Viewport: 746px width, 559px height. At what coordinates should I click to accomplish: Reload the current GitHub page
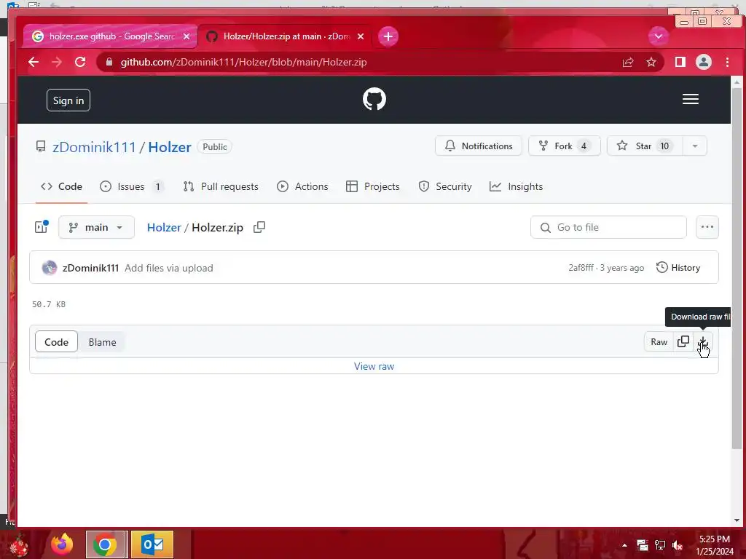(x=80, y=63)
